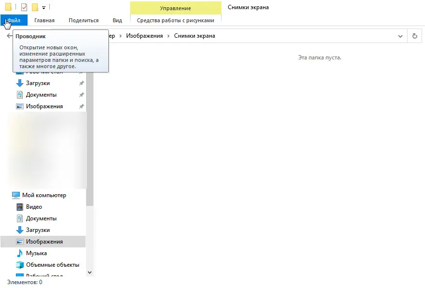425x288 pixels.
Task: Click the pin icon next to Загрузки
Action: pyautogui.click(x=81, y=83)
